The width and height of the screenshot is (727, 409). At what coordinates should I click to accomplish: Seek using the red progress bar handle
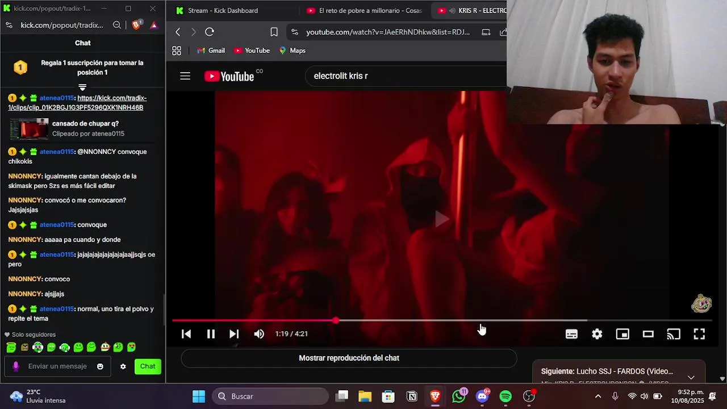click(x=336, y=321)
